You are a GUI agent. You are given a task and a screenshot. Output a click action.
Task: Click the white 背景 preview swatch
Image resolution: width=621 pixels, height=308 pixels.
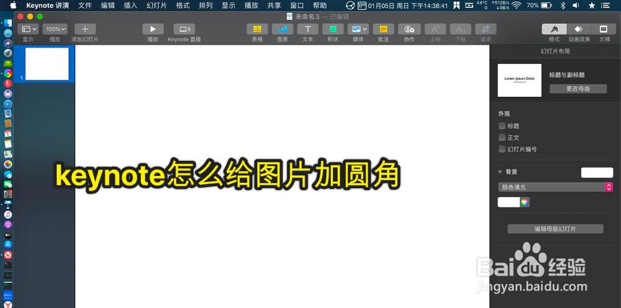coord(597,172)
